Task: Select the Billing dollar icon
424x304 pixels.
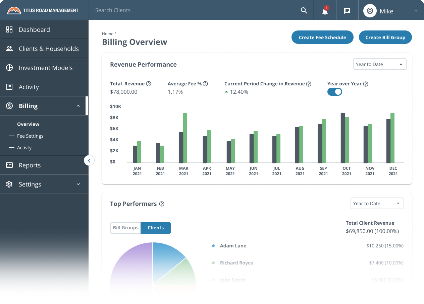Action: coord(9,106)
